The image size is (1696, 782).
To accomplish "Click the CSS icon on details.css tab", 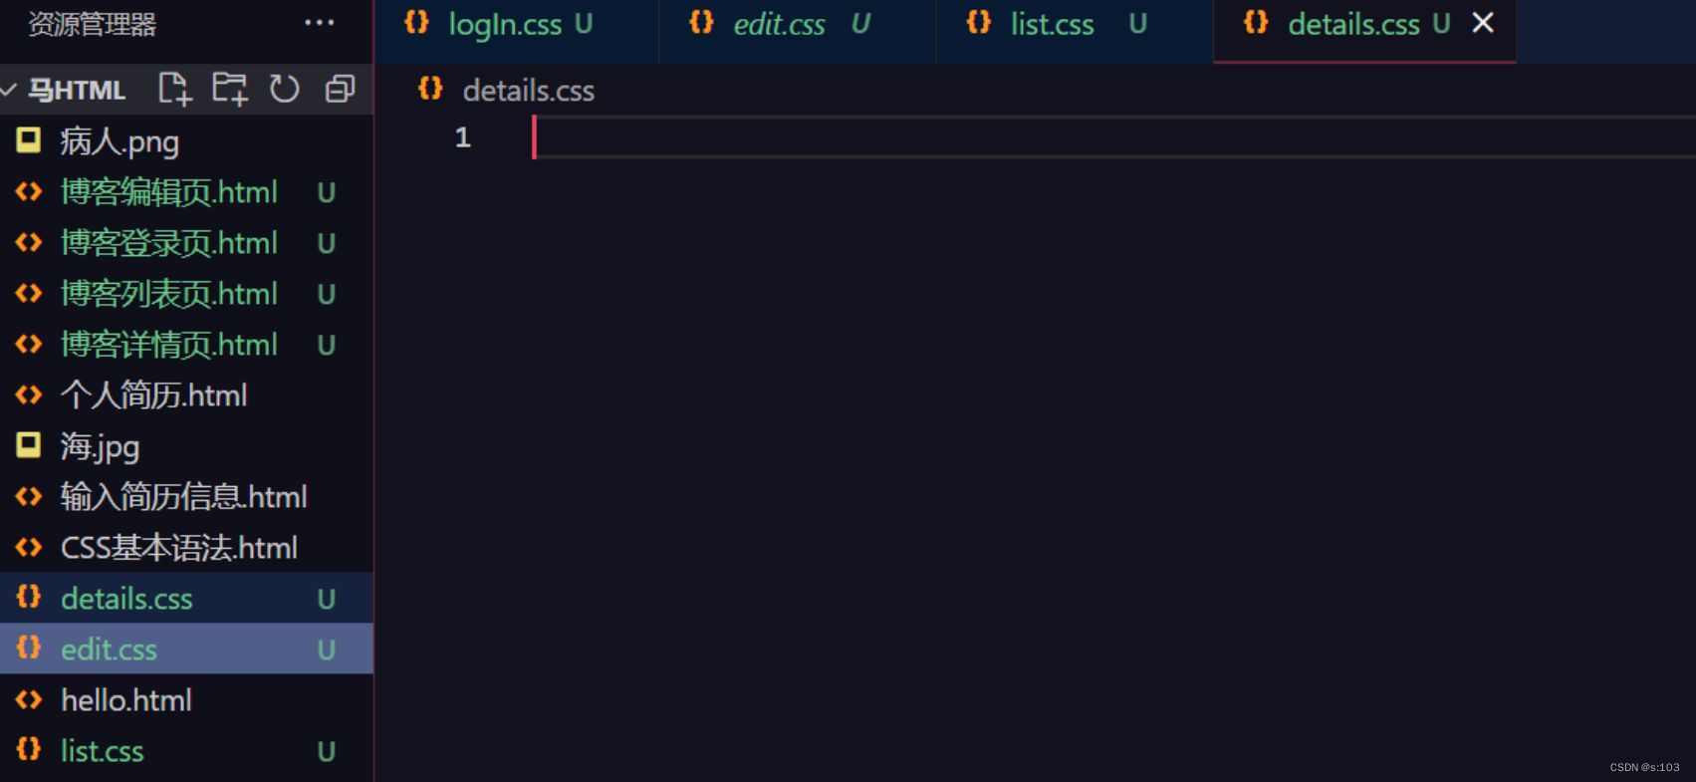I will tap(1256, 22).
